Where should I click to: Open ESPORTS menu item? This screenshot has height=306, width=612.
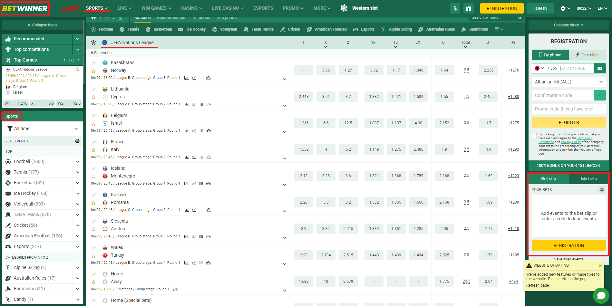click(x=263, y=8)
